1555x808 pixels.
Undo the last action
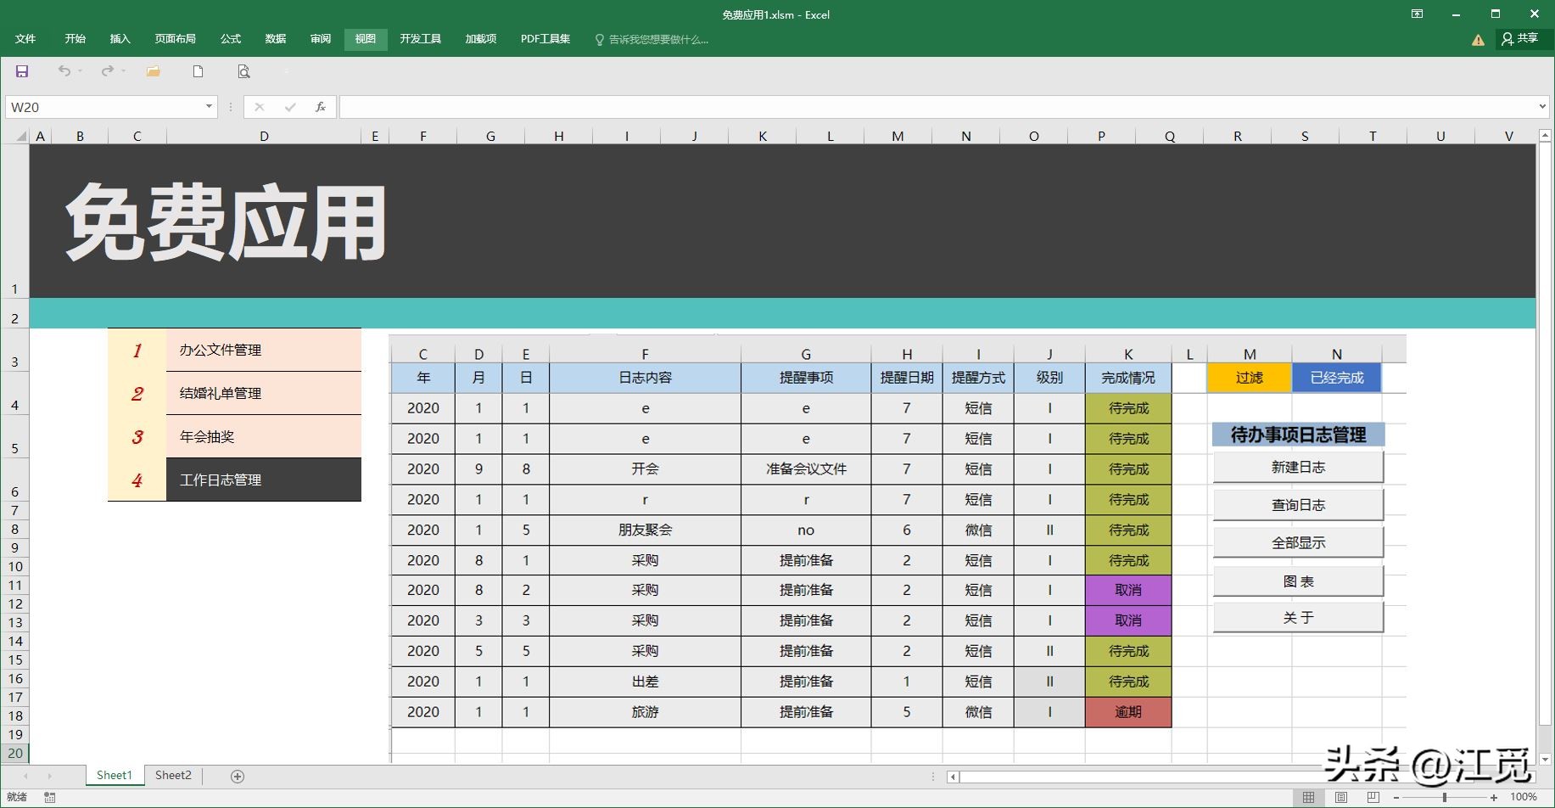click(64, 71)
